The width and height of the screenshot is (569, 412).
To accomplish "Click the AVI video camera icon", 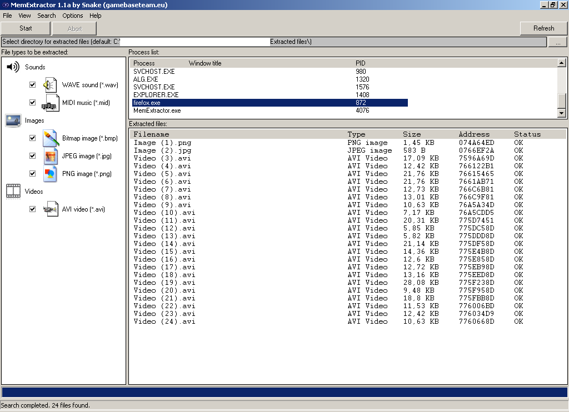I will pyautogui.click(x=51, y=209).
